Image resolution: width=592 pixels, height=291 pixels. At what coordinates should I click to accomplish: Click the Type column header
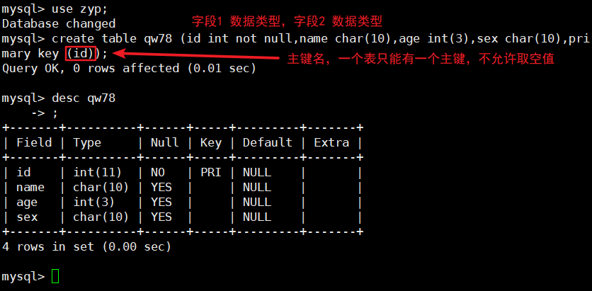pyautogui.click(x=87, y=142)
